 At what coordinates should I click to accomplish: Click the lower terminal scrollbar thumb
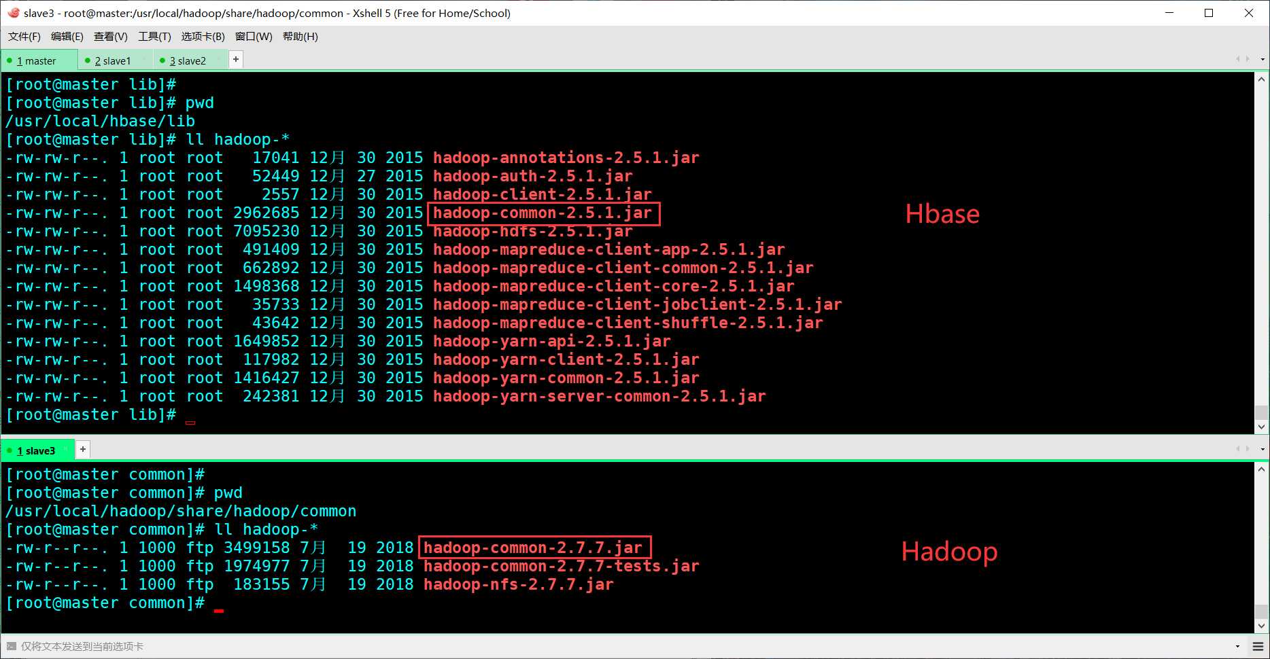tap(1262, 611)
